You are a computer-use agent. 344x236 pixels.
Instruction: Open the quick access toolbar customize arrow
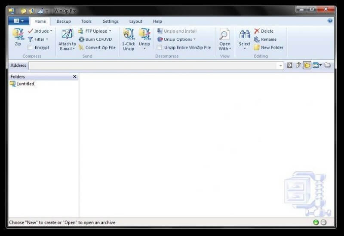coord(47,11)
